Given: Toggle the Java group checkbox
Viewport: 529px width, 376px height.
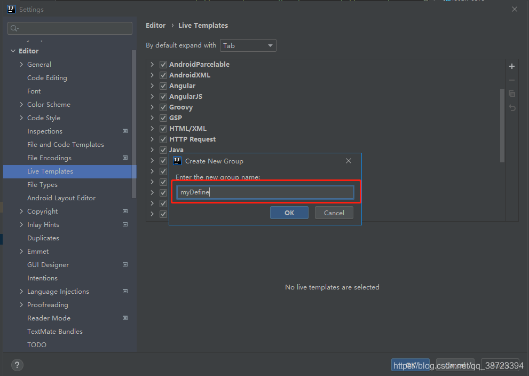Looking at the screenshot, I should (163, 150).
